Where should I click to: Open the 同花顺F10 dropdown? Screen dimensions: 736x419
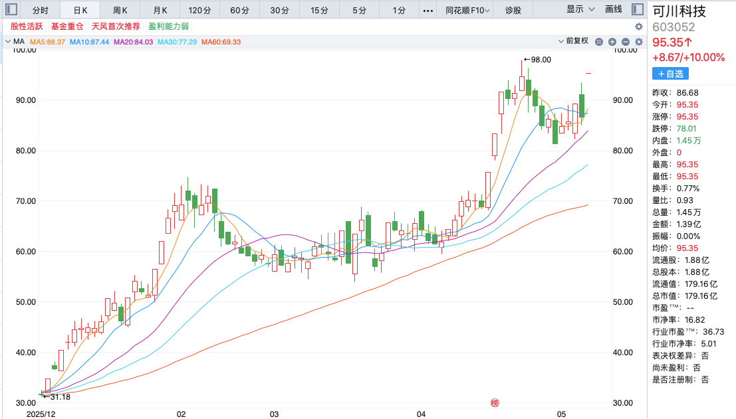click(467, 11)
